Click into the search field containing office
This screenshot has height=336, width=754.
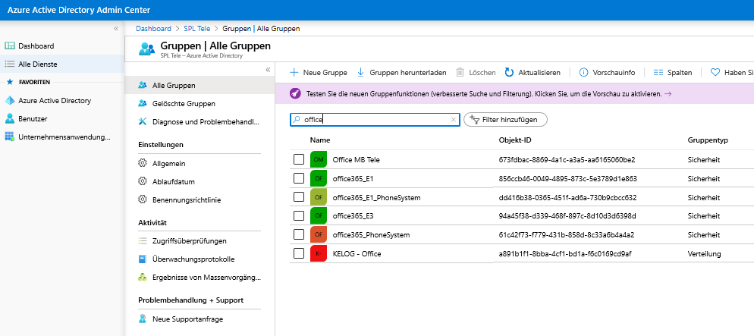pos(375,120)
